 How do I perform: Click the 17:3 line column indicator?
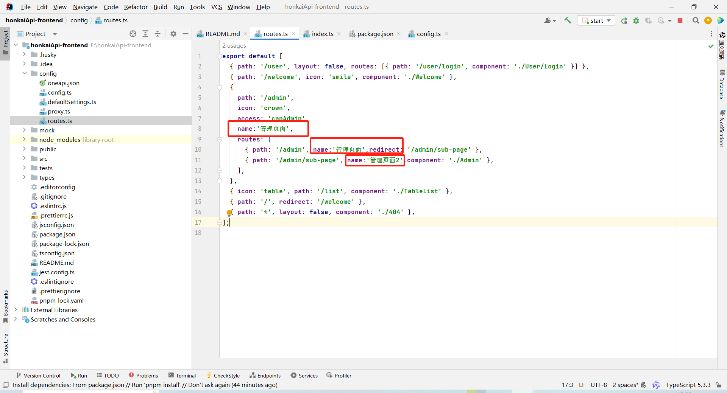pos(567,385)
